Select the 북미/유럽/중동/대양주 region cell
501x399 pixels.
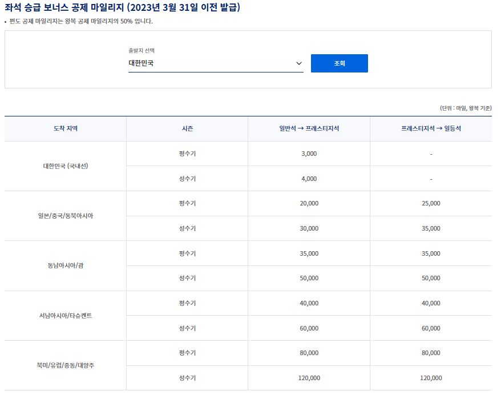[64, 365]
